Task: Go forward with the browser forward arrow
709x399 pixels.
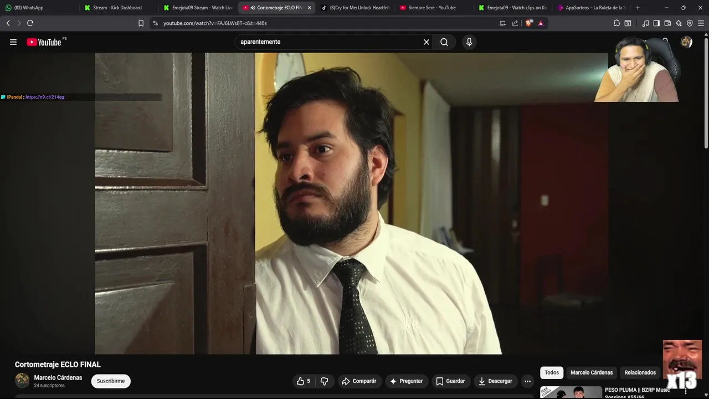Action: coord(19,23)
